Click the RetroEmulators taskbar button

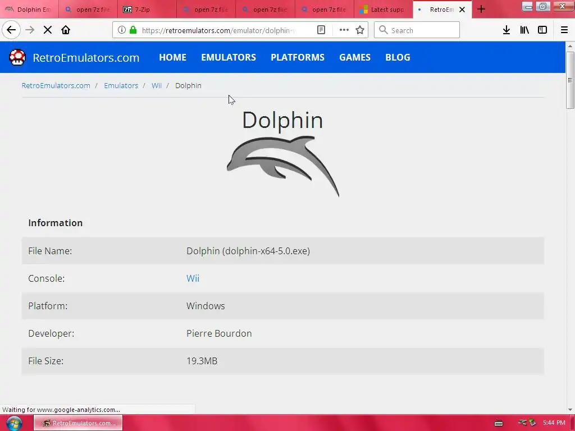pyautogui.click(x=78, y=423)
